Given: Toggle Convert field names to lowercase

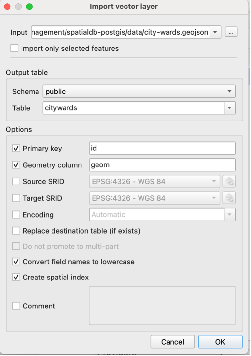Looking at the screenshot, I should pyautogui.click(x=16, y=262).
